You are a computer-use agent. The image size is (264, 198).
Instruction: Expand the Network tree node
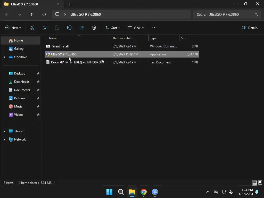pyautogui.click(x=4, y=139)
